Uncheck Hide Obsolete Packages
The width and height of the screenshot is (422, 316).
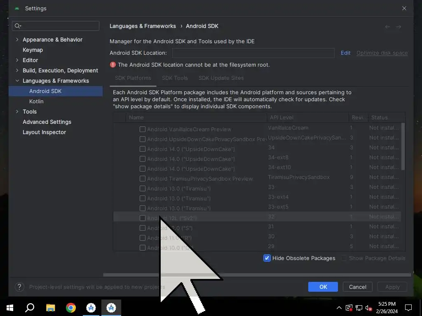point(267,258)
